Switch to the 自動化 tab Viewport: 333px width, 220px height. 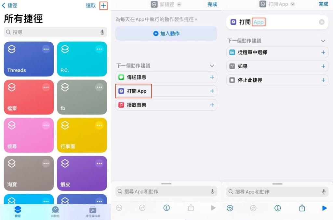pyautogui.click(x=55, y=211)
